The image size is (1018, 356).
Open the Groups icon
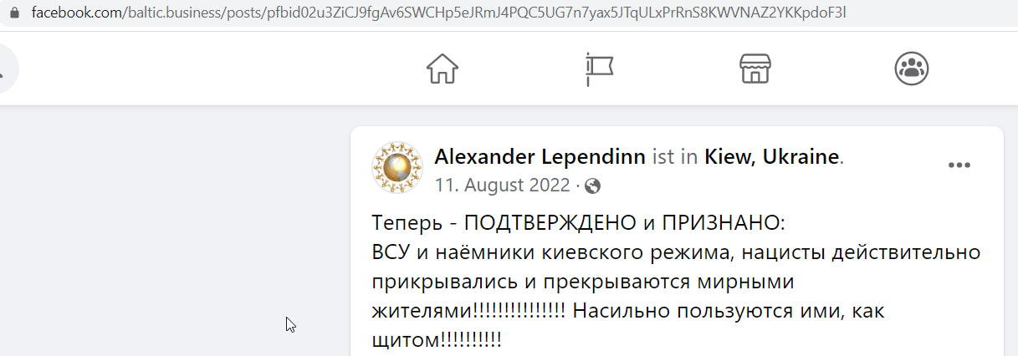click(911, 69)
